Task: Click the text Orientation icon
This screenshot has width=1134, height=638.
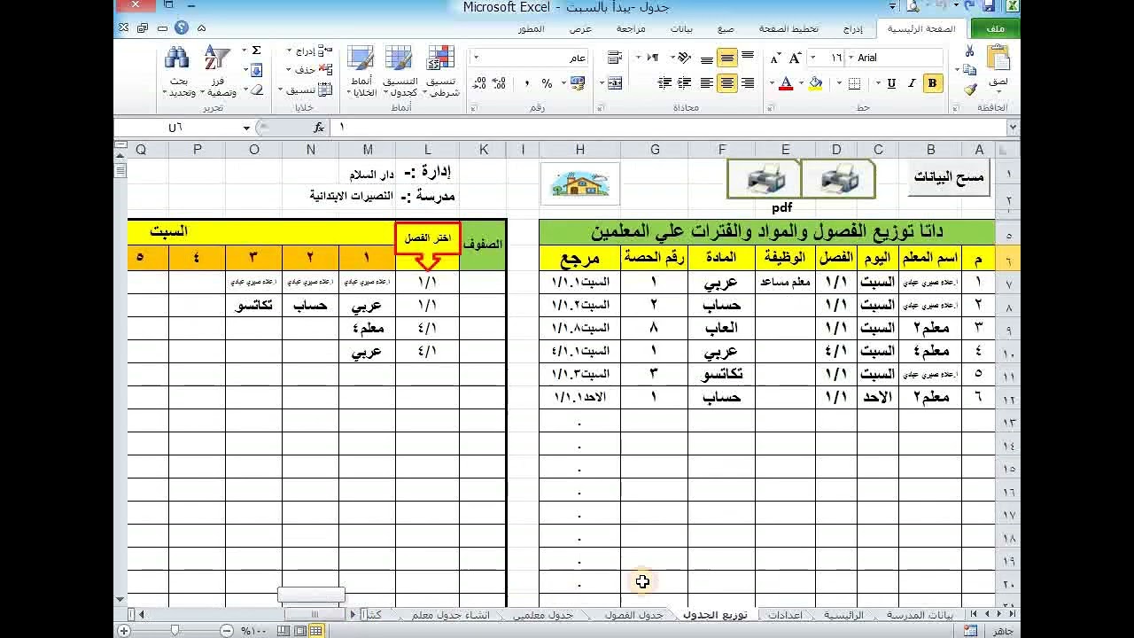Action: (x=684, y=58)
